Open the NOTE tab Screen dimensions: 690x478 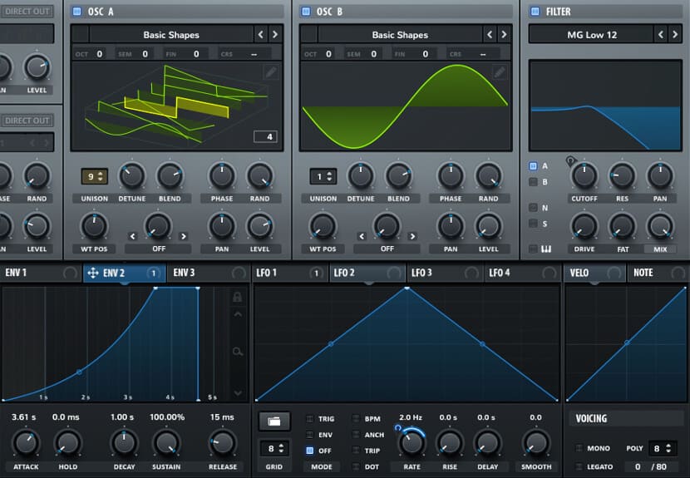point(658,273)
